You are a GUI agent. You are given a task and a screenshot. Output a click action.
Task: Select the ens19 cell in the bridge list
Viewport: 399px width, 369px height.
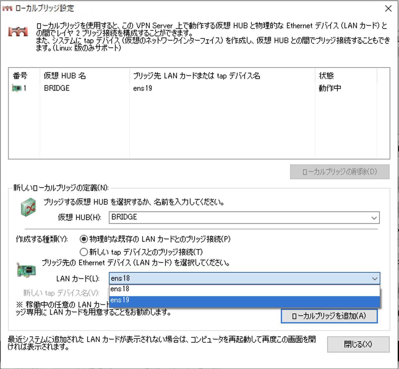[143, 88]
